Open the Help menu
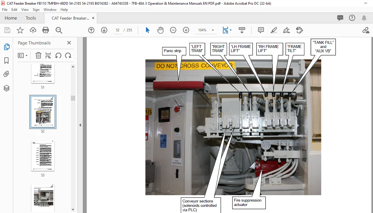The width and height of the screenshot is (373, 213). [64, 10]
